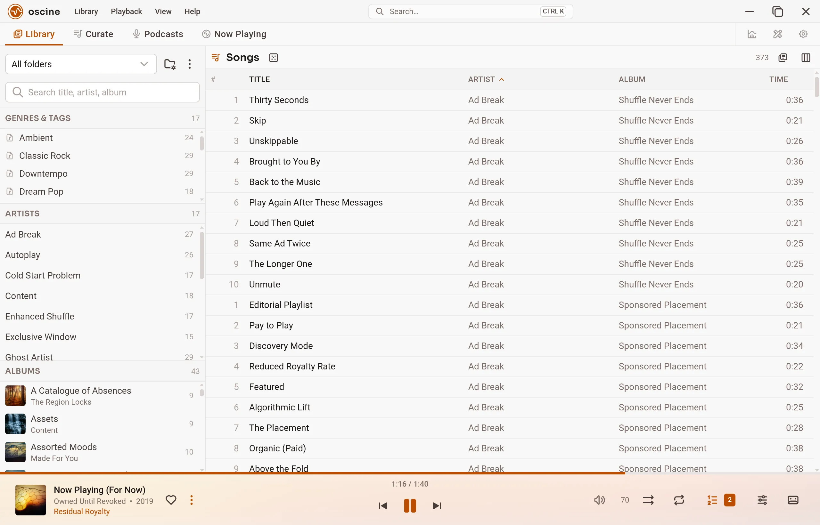Viewport: 820px width, 525px height.
Task: Click the sidebar title, artist, album search field
Action: coord(102,93)
